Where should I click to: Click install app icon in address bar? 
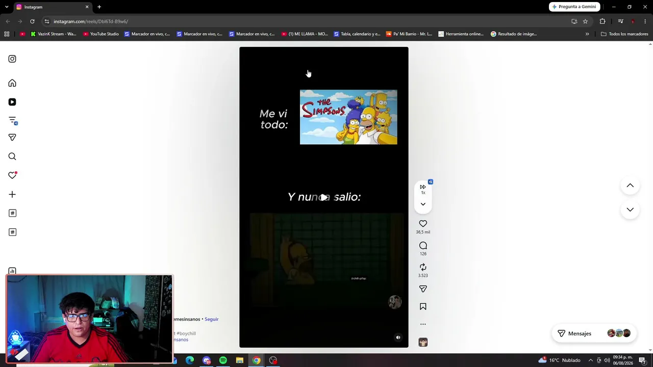click(574, 21)
